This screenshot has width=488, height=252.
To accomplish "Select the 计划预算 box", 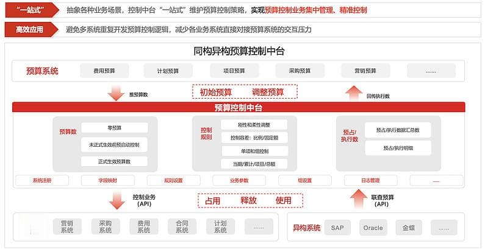I will click(168, 71).
